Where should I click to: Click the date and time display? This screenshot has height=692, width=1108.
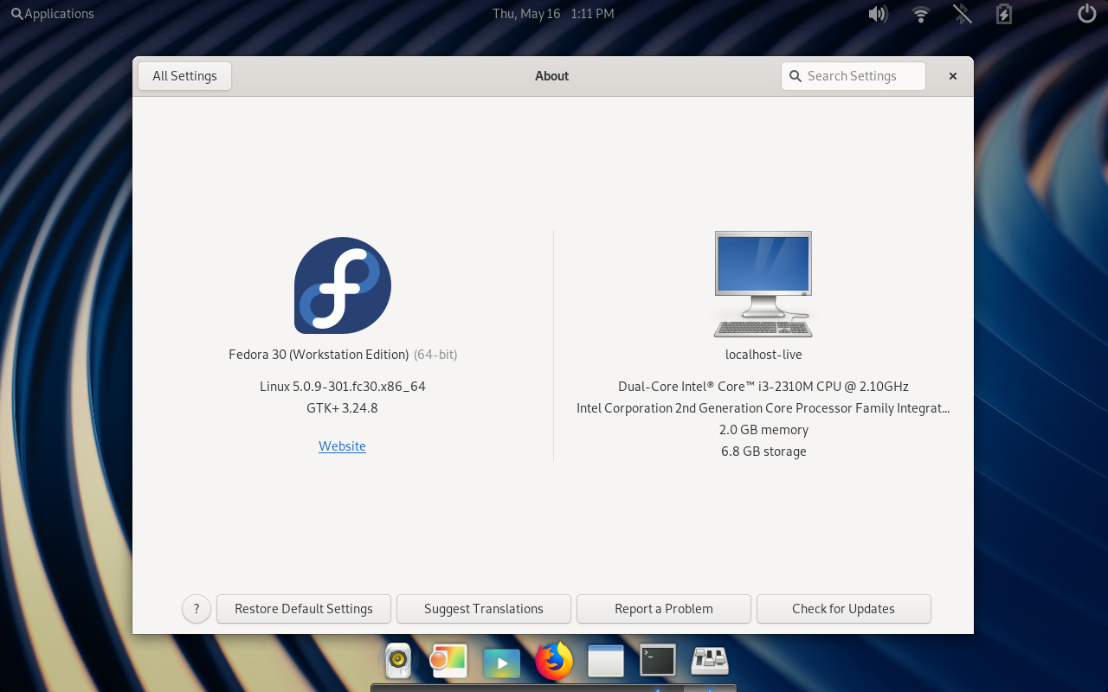pyautogui.click(x=552, y=13)
